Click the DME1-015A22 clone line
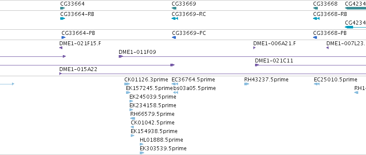The width and height of the screenshot is (366, 155). coord(212,74)
